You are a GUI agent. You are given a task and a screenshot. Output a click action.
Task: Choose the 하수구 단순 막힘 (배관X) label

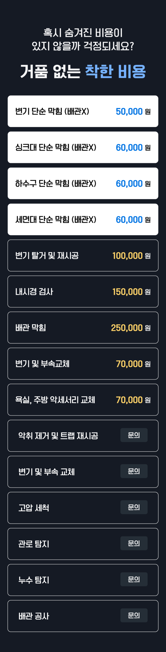tap(56, 183)
